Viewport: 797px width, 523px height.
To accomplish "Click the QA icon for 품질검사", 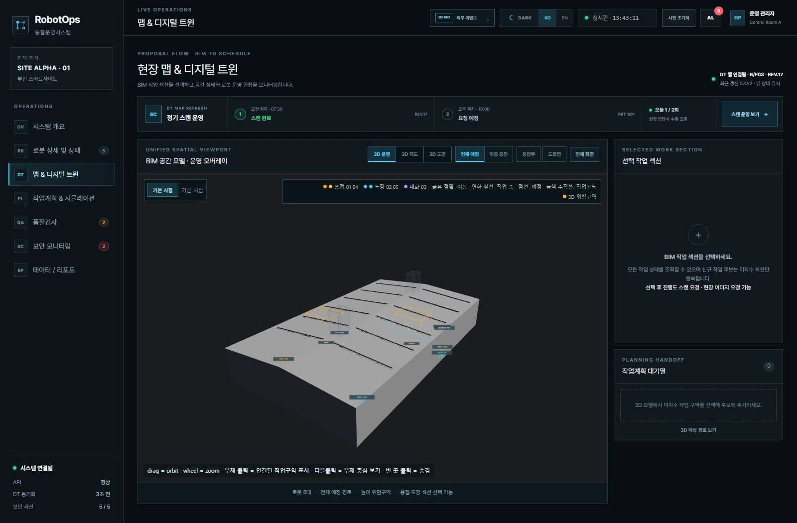I will pos(20,222).
